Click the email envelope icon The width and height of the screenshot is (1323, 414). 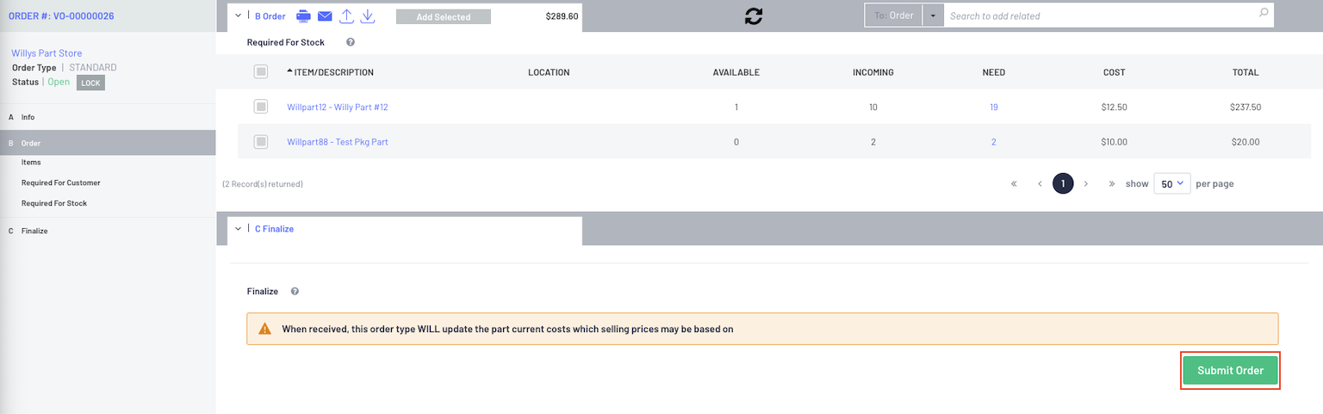tap(325, 16)
